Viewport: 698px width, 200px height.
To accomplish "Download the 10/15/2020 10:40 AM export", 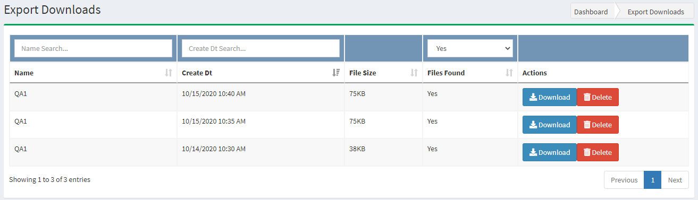I will pyautogui.click(x=550, y=97).
